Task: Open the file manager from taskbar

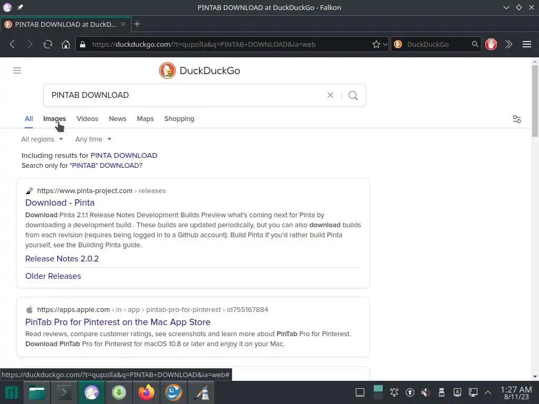Action: tap(37, 392)
